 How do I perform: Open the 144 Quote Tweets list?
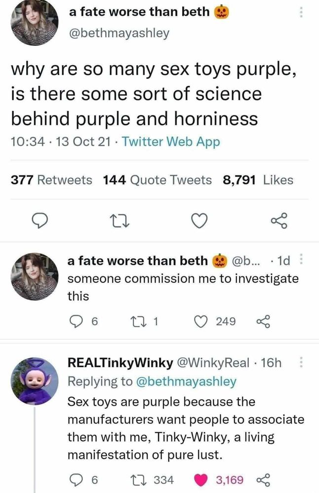[158, 180]
